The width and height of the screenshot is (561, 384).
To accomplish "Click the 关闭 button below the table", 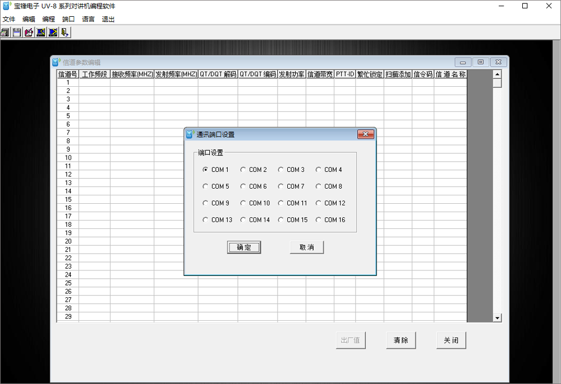I will pos(451,340).
